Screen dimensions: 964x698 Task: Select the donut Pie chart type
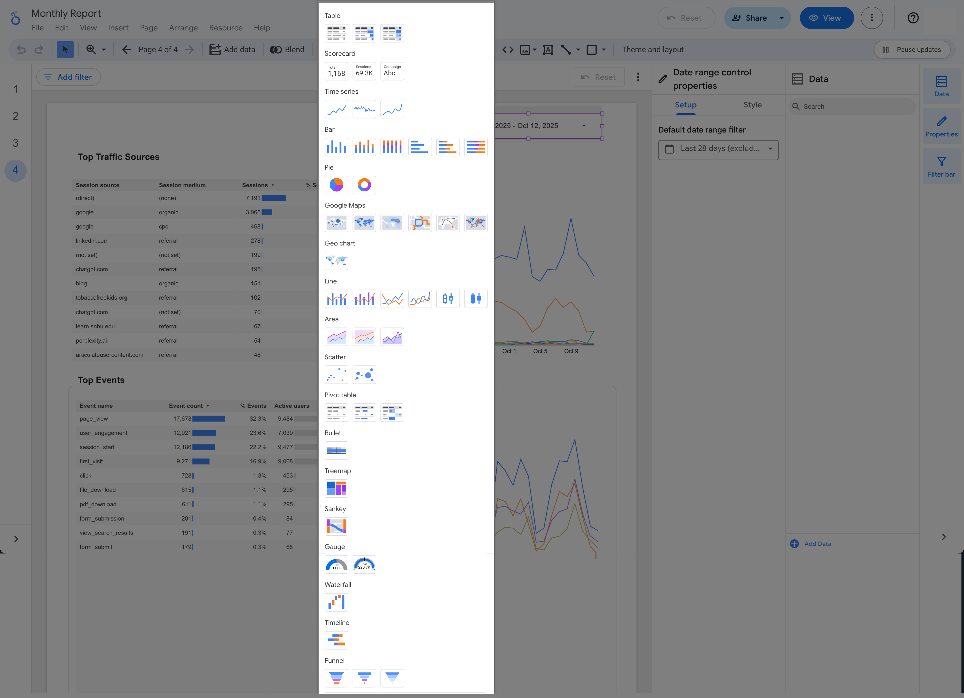(x=364, y=185)
